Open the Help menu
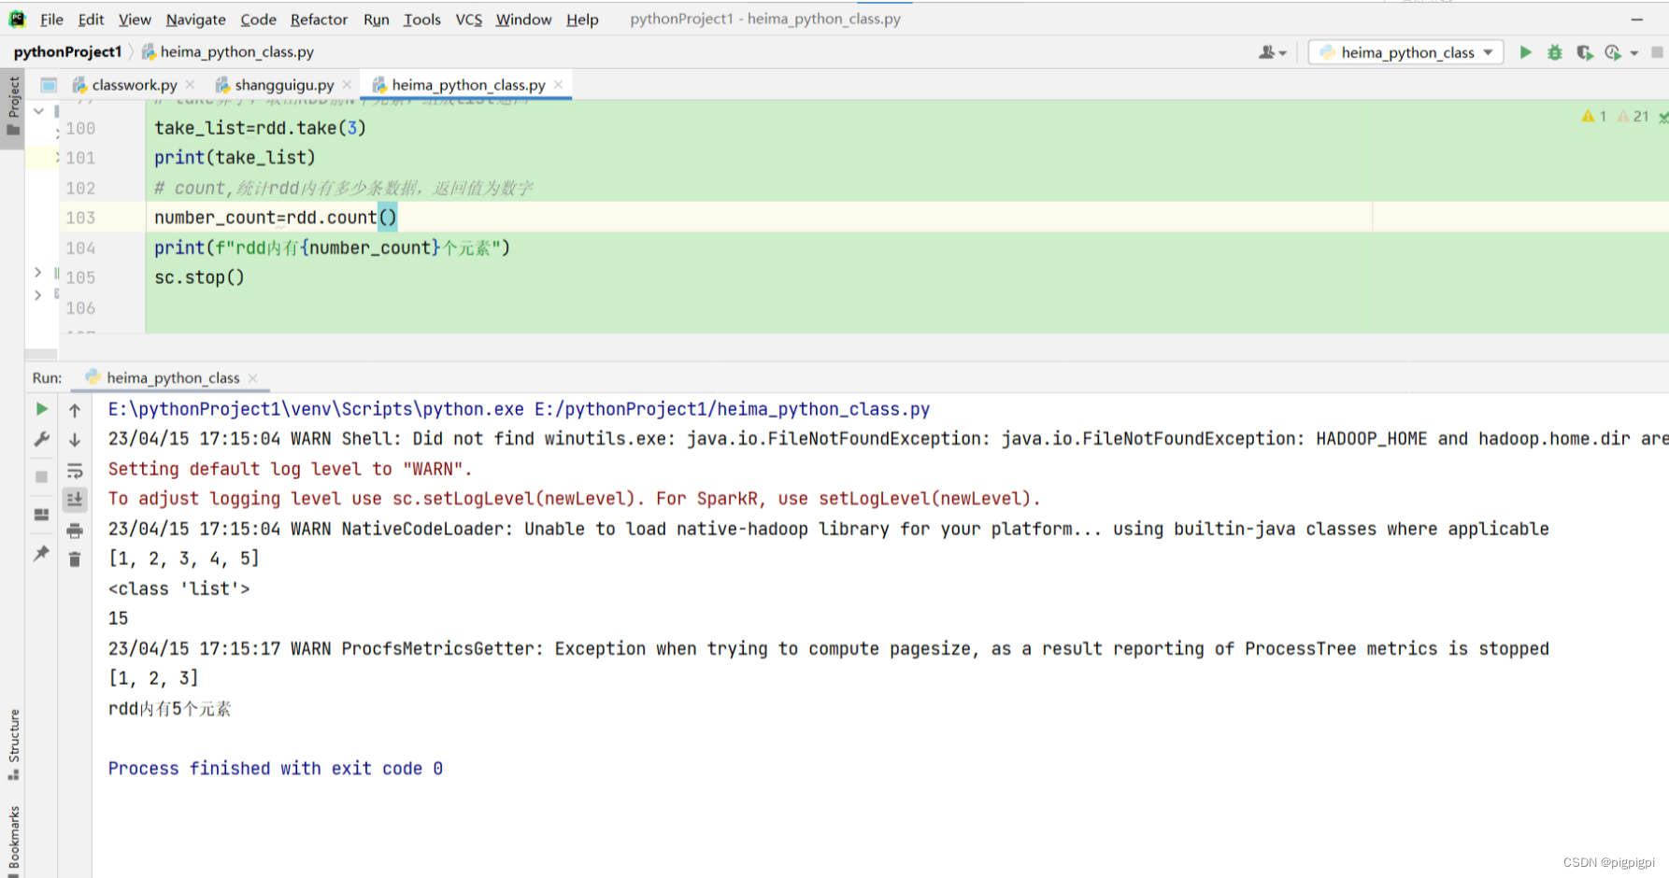The width and height of the screenshot is (1669, 878). tap(582, 19)
